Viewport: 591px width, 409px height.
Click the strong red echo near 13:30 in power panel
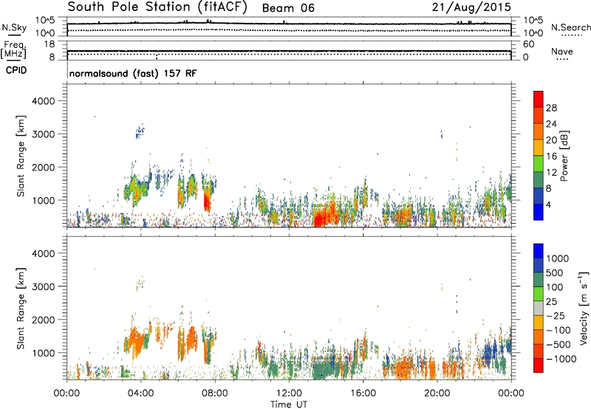tap(321, 219)
